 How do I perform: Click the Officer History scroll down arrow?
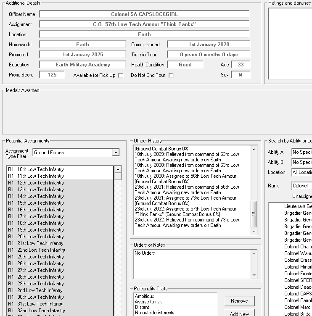click(254, 232)
